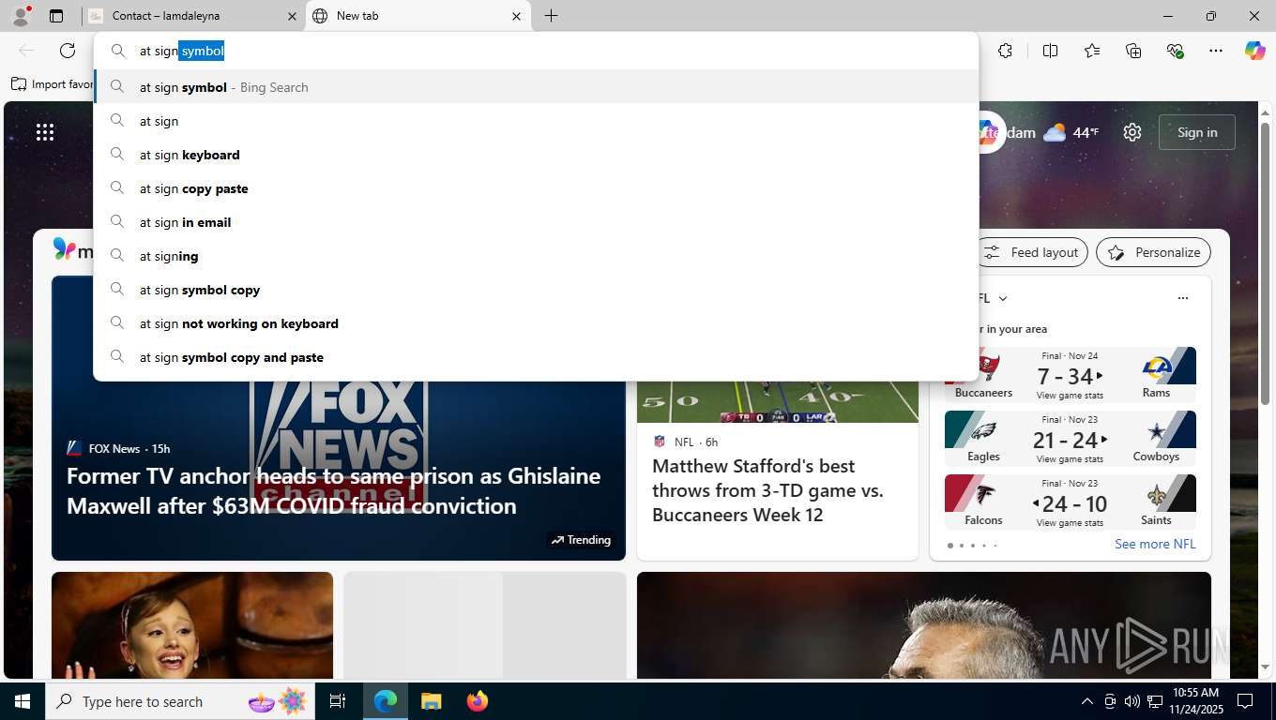Click the Personalize button

(x=1154, y=252)
